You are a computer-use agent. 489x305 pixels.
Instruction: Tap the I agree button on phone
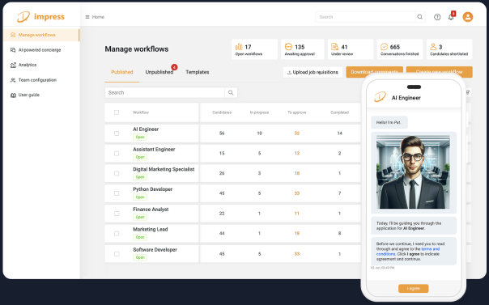point(413,289)
